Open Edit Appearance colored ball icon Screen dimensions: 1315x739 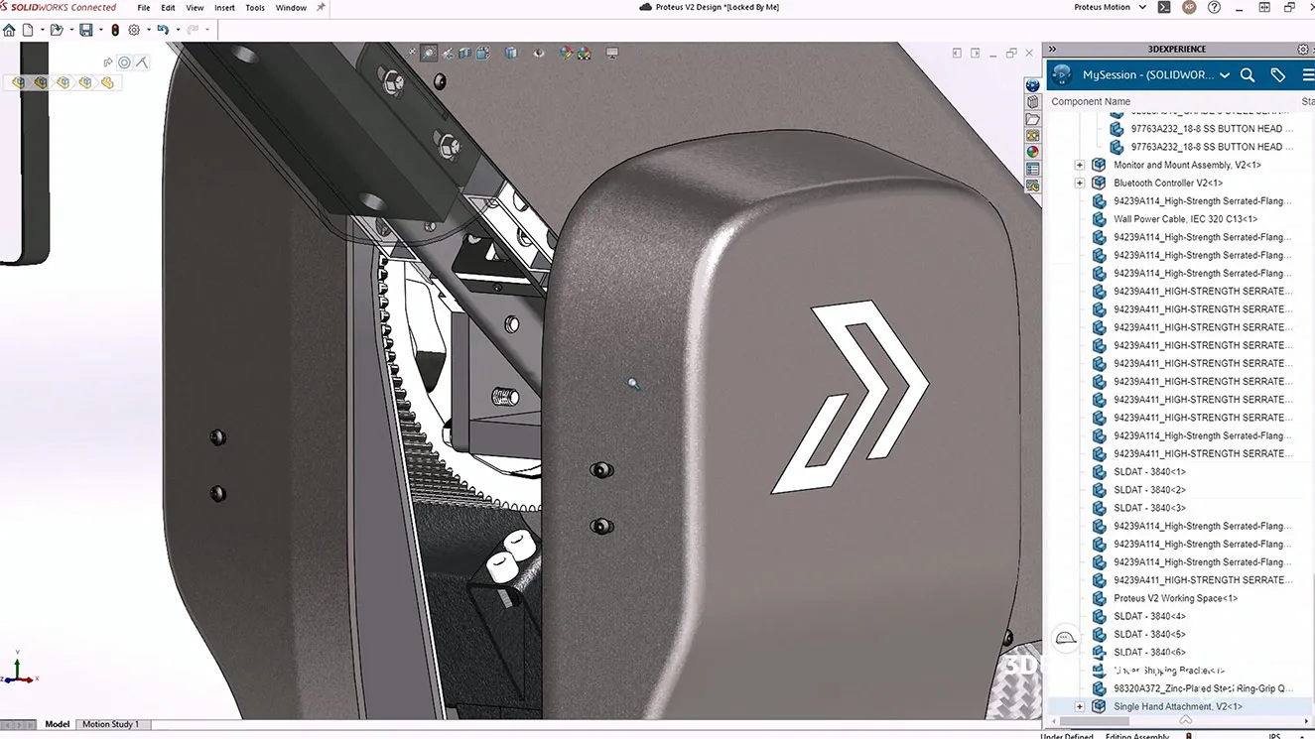coord(565,54)
